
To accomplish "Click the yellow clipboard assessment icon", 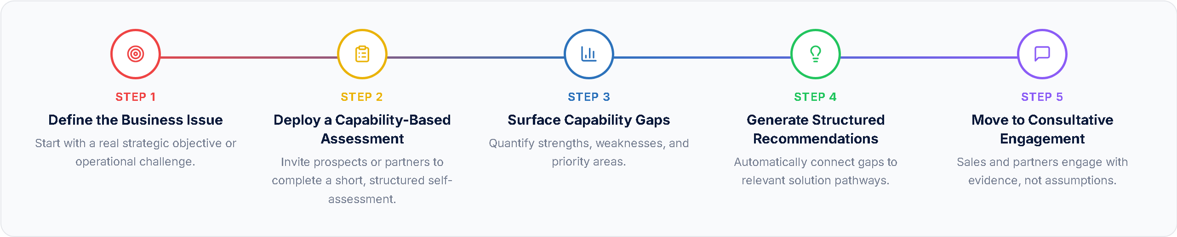I will tap(362, 54).
